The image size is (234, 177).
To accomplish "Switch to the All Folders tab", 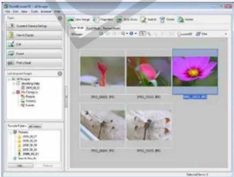I will tap(35, 126).
